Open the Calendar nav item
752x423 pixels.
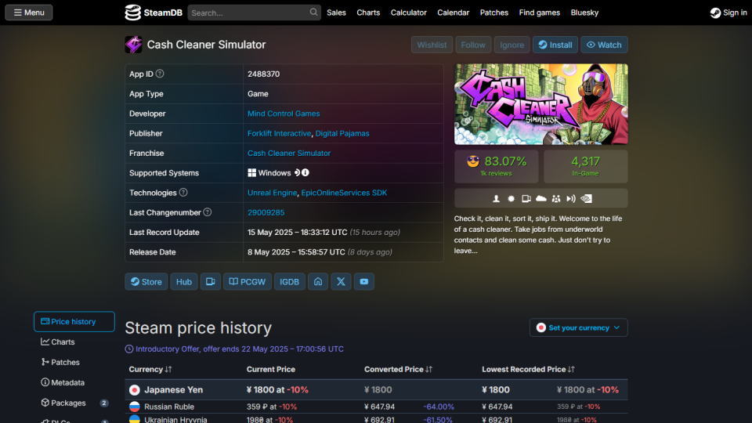pyautogui.click(x=454, y=13)
